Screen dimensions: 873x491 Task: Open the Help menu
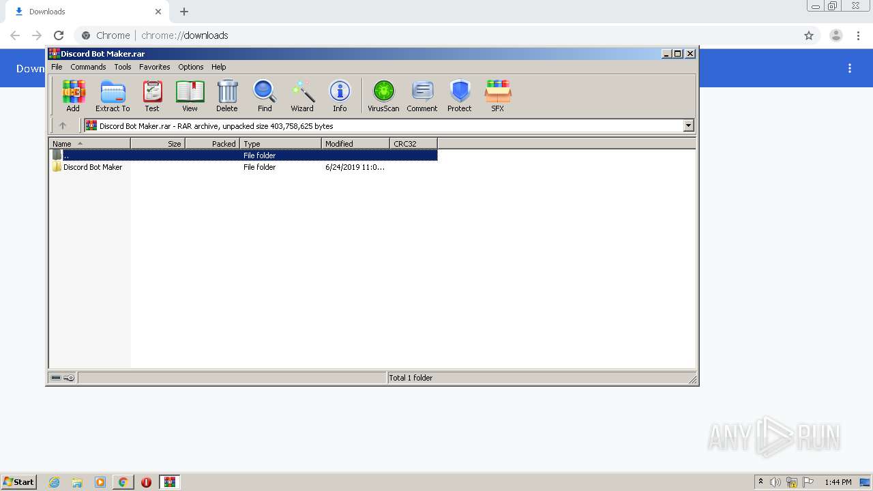[x=219, y=67]
